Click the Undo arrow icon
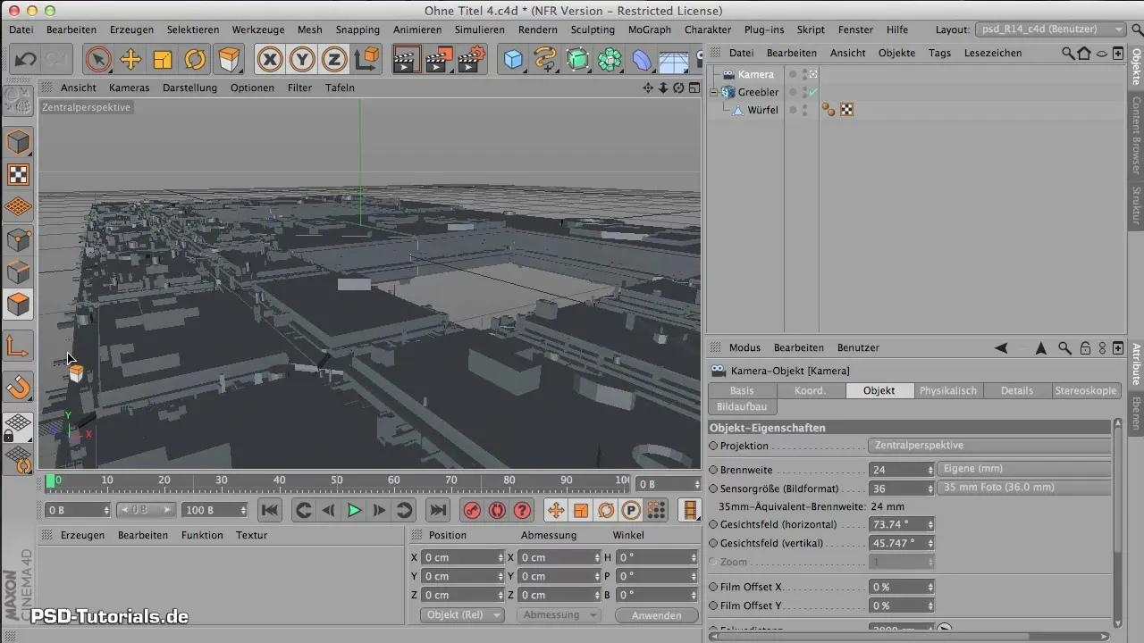 point(24,60)
